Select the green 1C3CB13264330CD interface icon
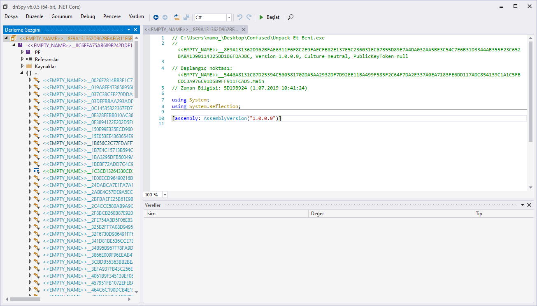537x306 pixels. coord(36,171)
